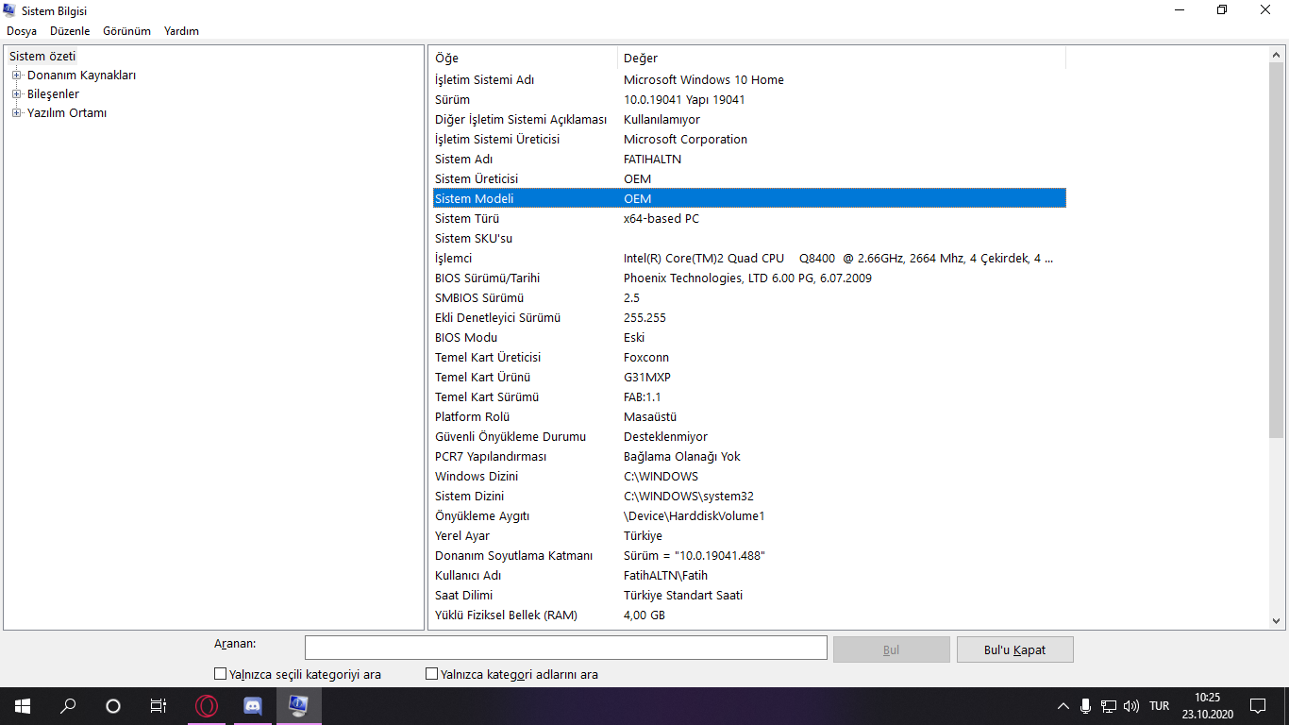Select the BIOS Sürümü/Tarihi row
The height and width of the screenshot is (725, 1289).
coord(749,278)
